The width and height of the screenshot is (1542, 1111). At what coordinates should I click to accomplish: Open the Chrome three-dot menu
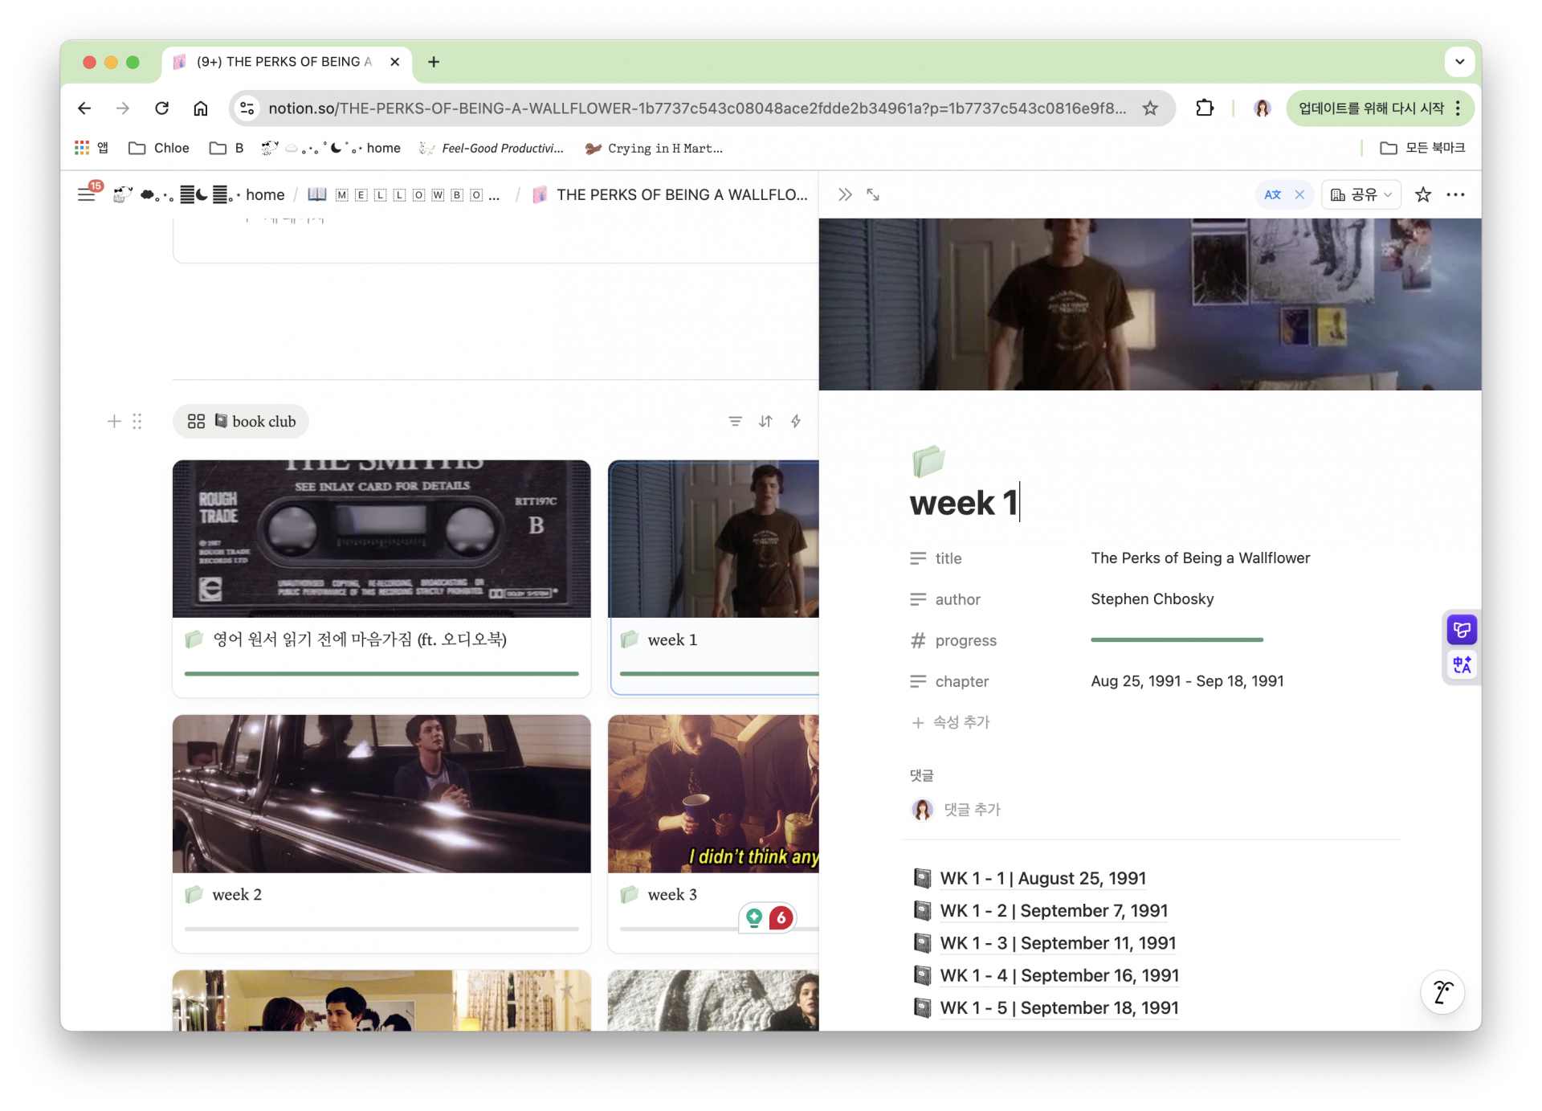point(1458,108)
